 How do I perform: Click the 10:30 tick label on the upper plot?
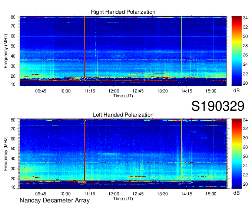point(65,91)
